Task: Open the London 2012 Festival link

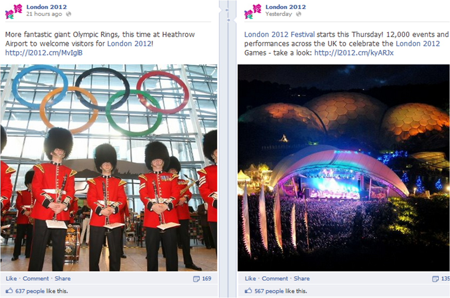Action: pos(280,35)
